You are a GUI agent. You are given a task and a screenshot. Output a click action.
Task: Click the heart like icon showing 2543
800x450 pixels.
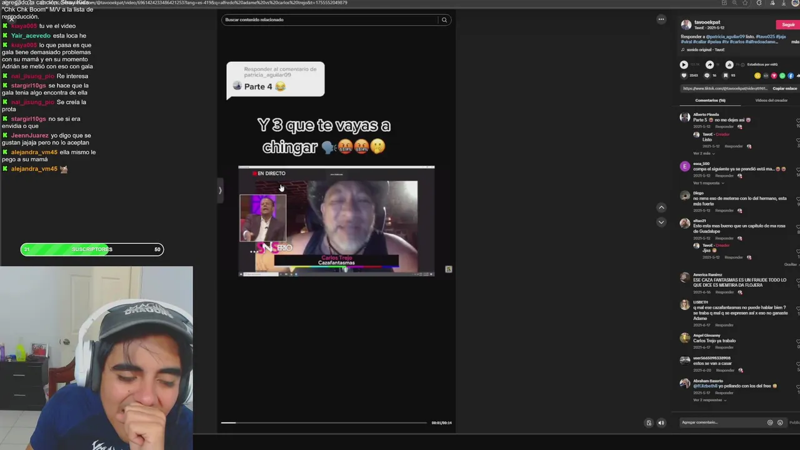point(684,76)
